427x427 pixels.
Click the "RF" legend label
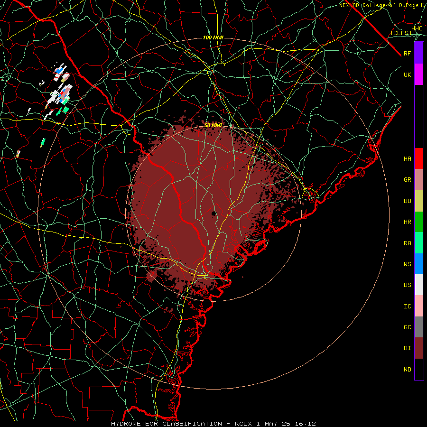(408, 53)
